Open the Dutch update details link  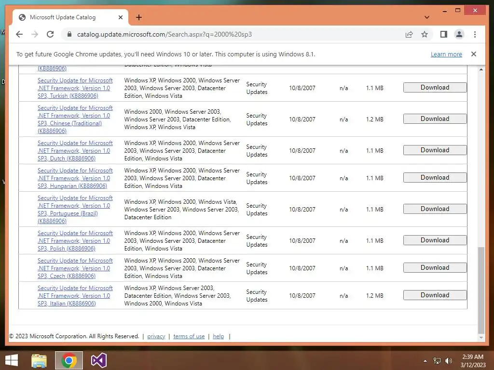point(75,151)
